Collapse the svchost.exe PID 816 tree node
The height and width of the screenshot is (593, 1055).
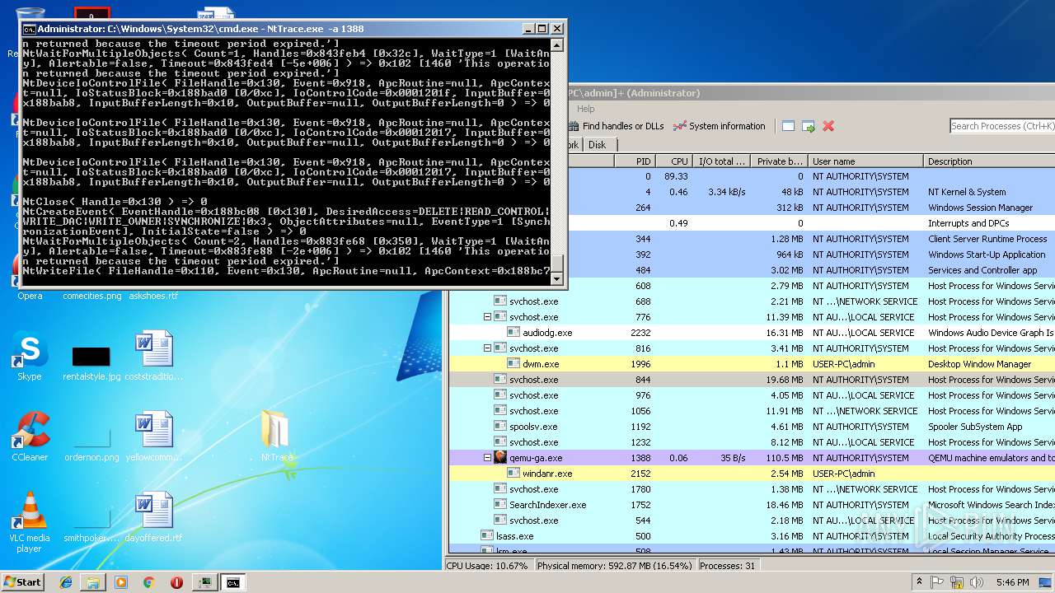[487, 348]
